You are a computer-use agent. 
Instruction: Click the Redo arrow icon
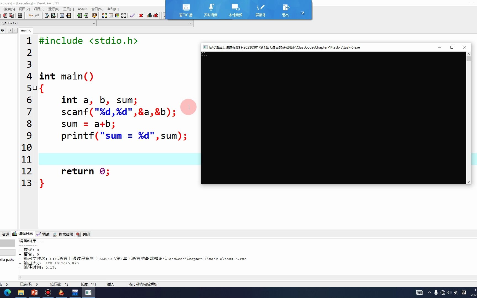point(37,15)
